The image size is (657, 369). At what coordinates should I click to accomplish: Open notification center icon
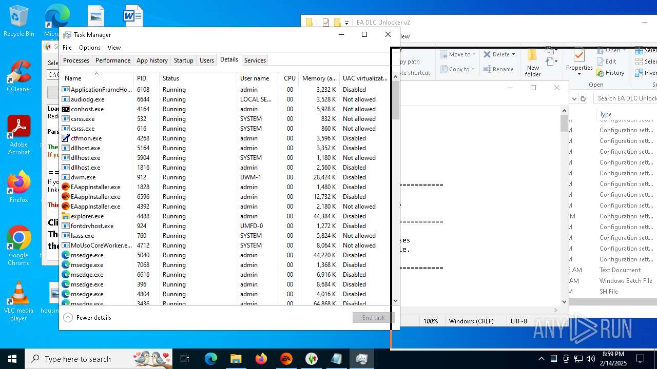point(640,359)
